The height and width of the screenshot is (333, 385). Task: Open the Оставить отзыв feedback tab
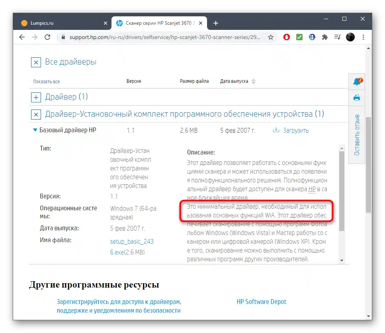tap(357, 135)
